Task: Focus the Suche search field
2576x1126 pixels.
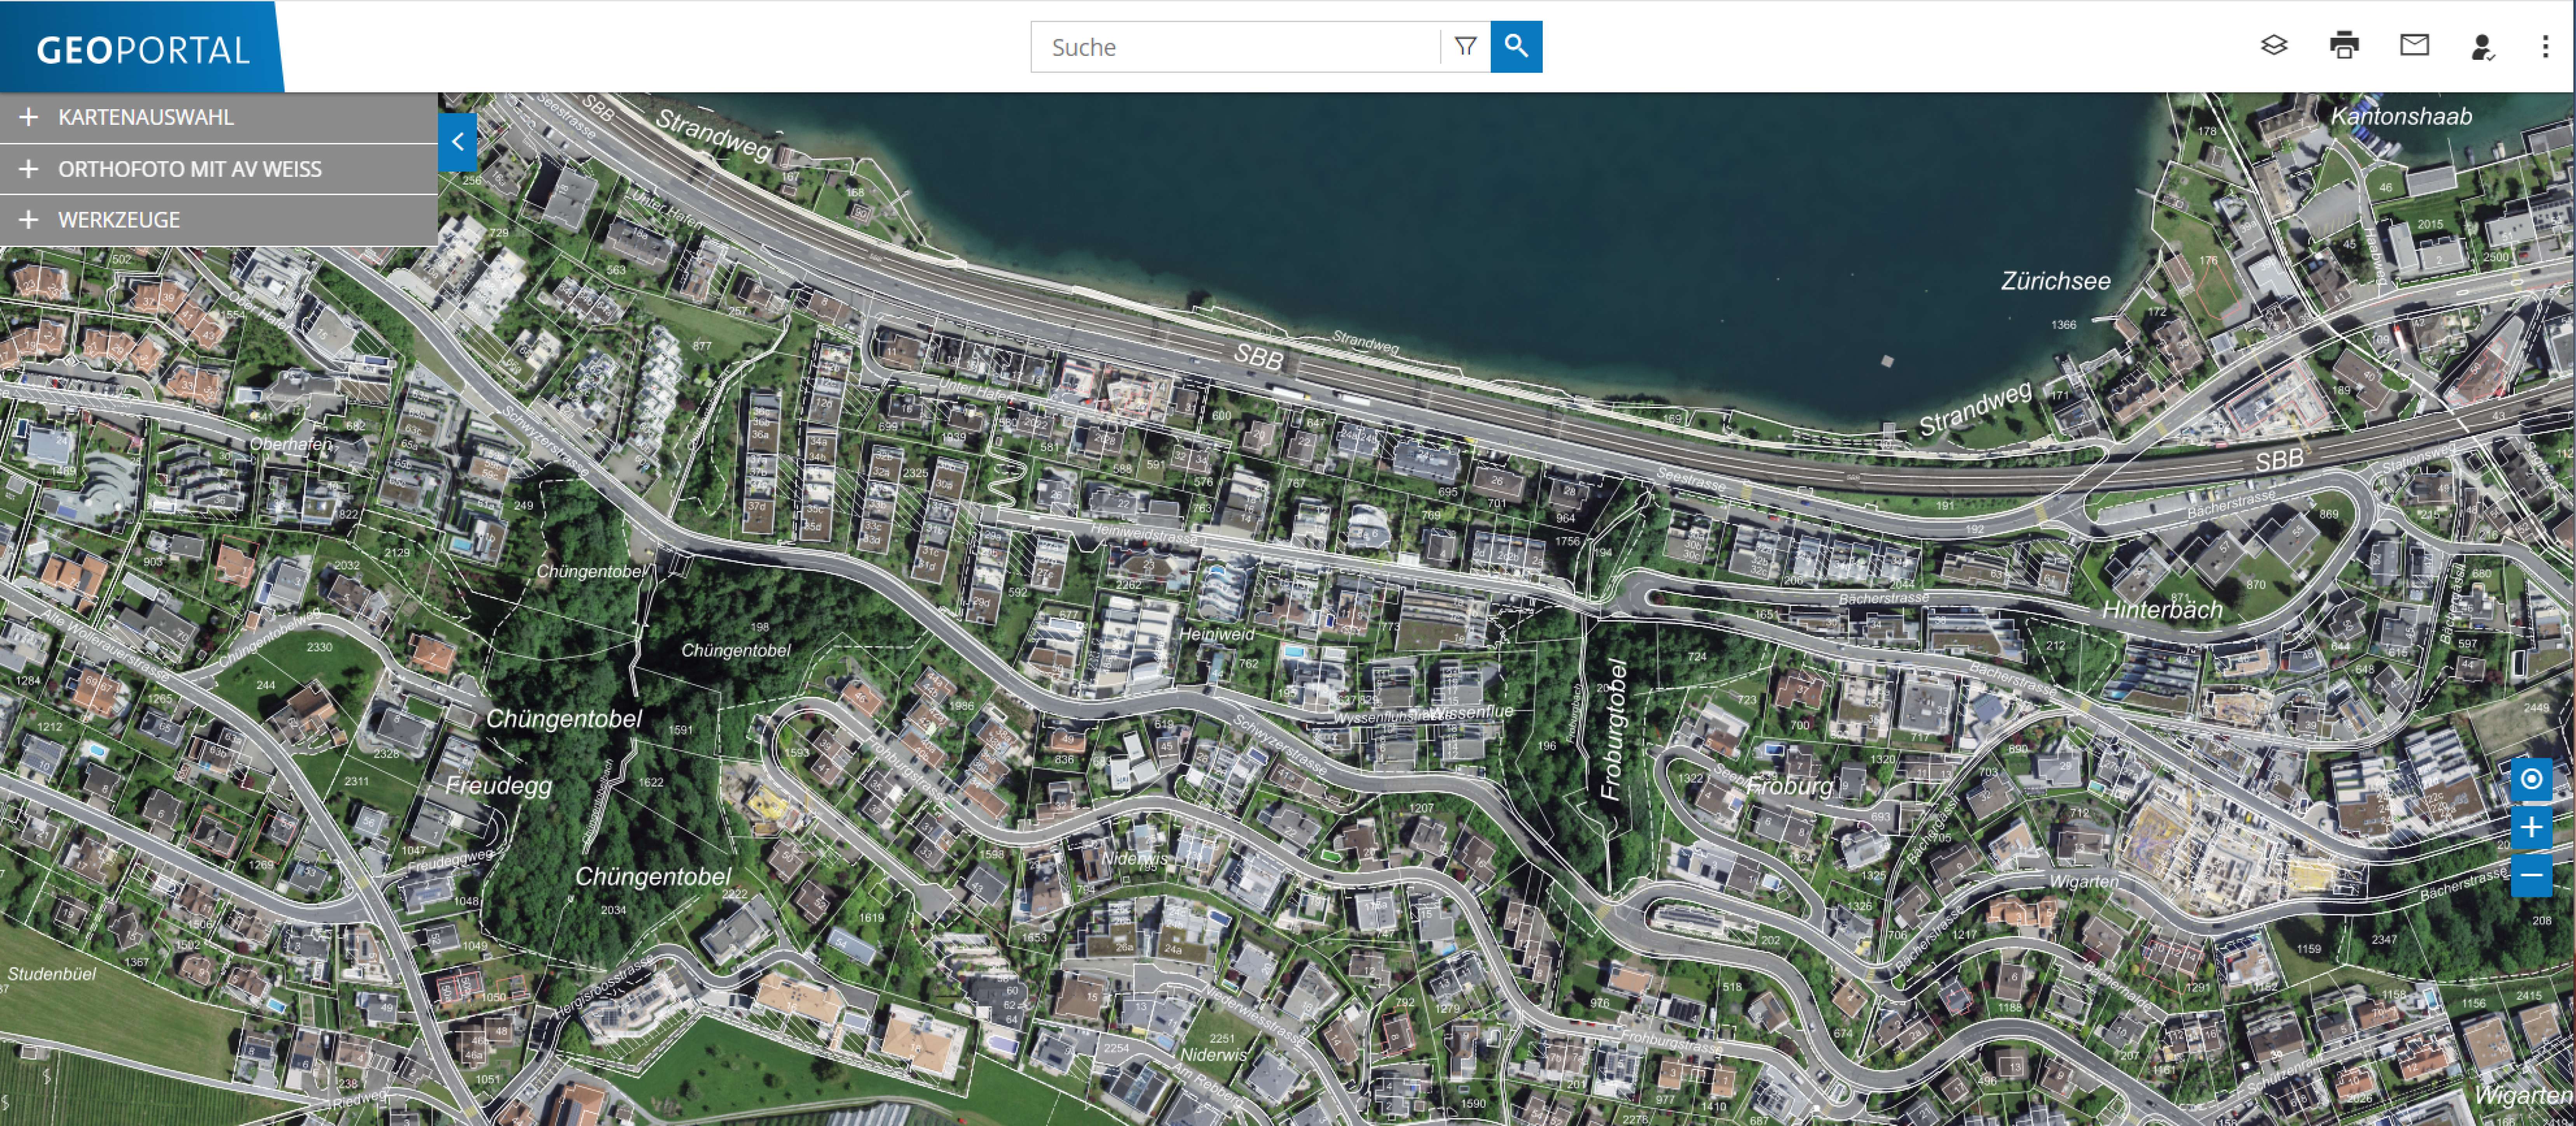Action: [1236, 47]
